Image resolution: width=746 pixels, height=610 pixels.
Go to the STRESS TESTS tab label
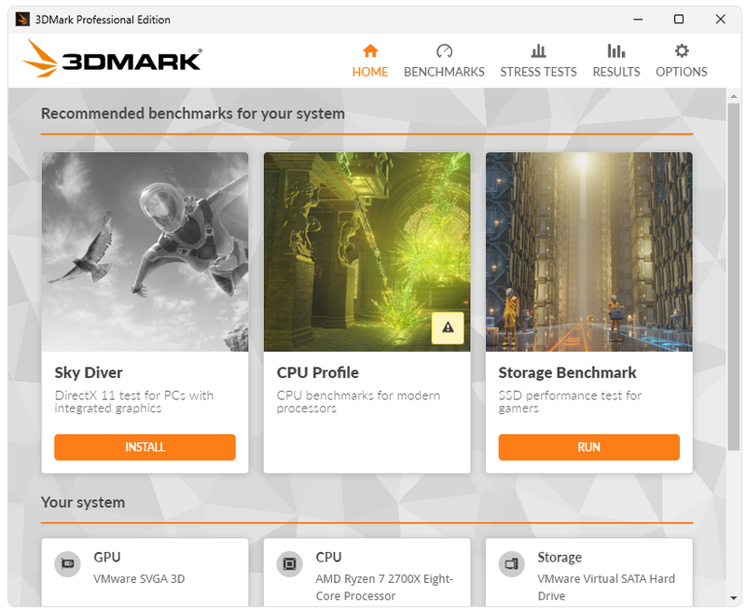538,72
